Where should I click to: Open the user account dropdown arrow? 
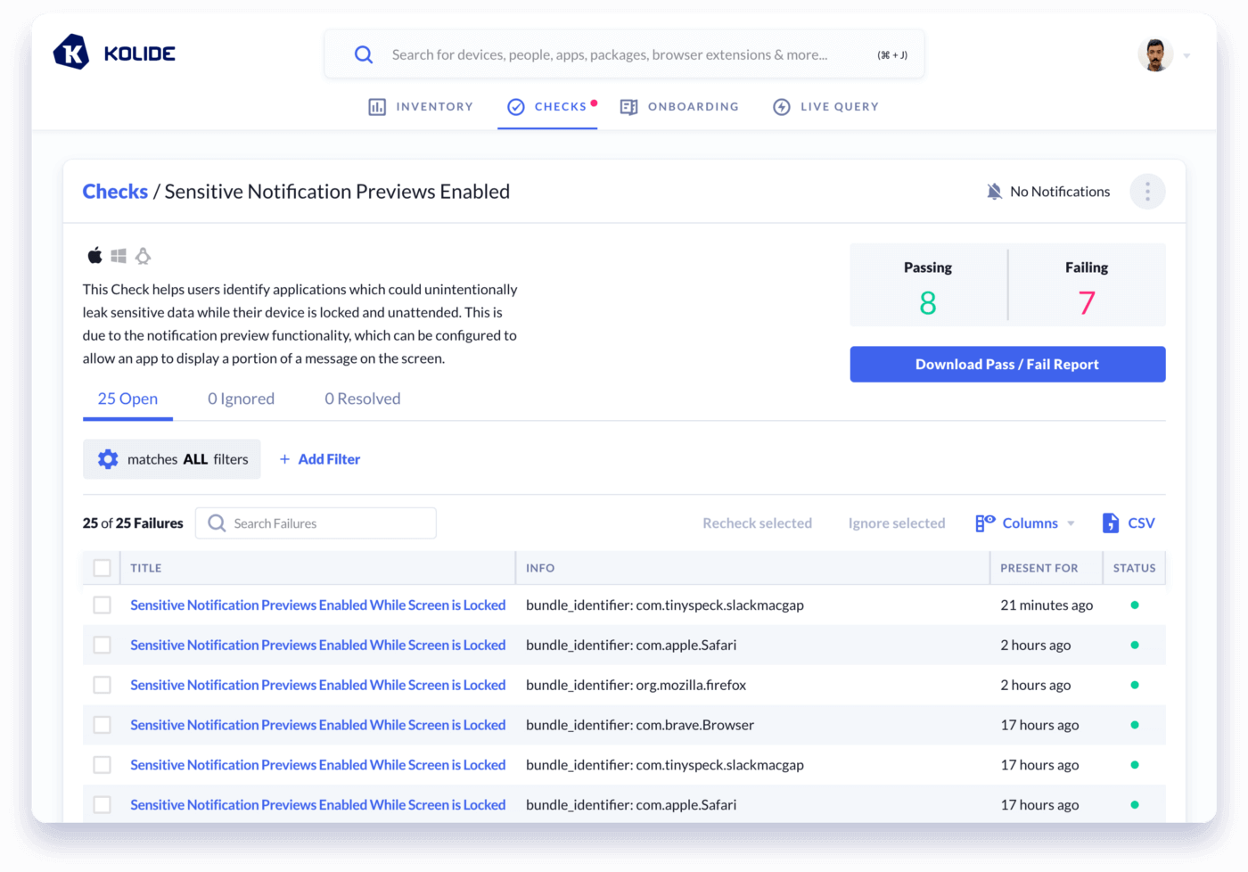click(x=1186, y=56)
